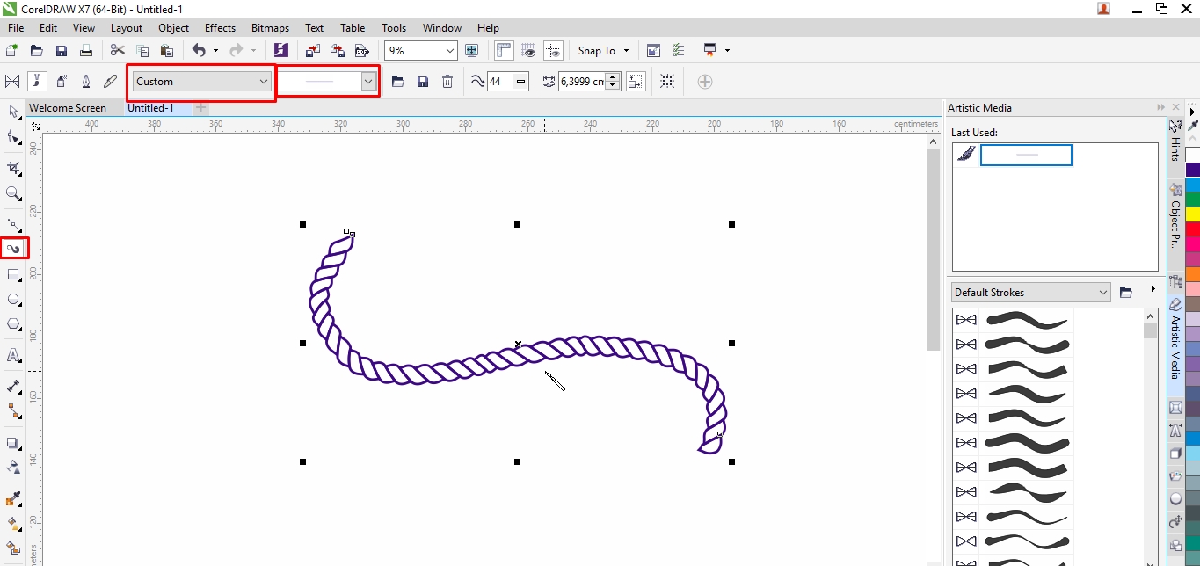The width and height of the screenshot is (1200, 566).
Task: Select the Brush artistic media mode
Action: click(37, 82)
